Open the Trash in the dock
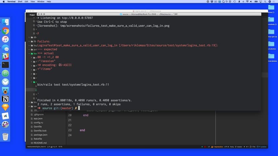 click(x=5, y=137)
